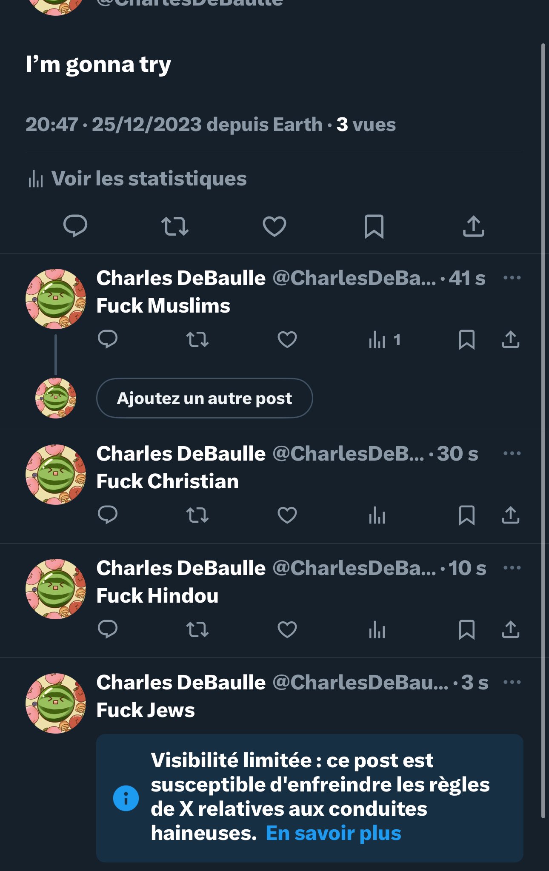Open more options on the 10 s reply

pyautogui.click(x=512, y=568)
